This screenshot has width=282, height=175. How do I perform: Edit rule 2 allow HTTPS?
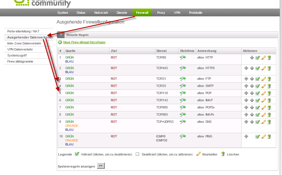[263, 68]
